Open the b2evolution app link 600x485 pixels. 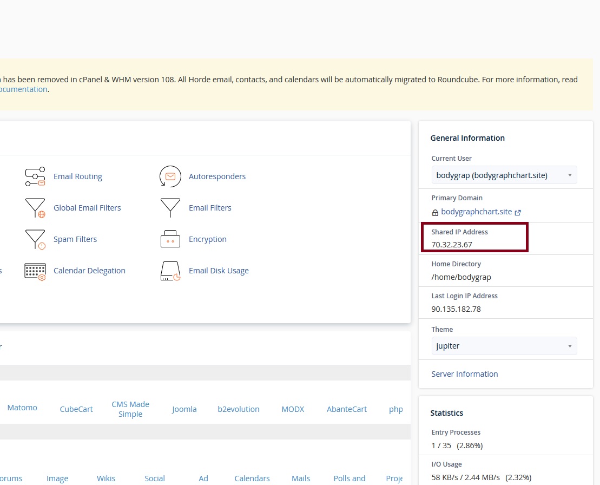point(239,409)
